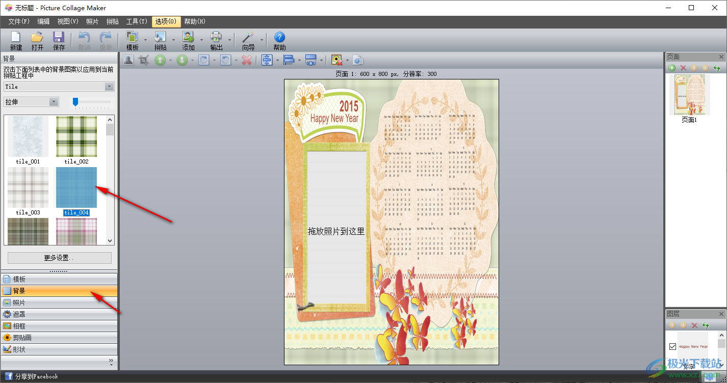Image resolution: width=727 pixels, height=383 pixels.
Task: Open the 拉伸 stretch mode dropdown
Action: [x=54, y=102]
